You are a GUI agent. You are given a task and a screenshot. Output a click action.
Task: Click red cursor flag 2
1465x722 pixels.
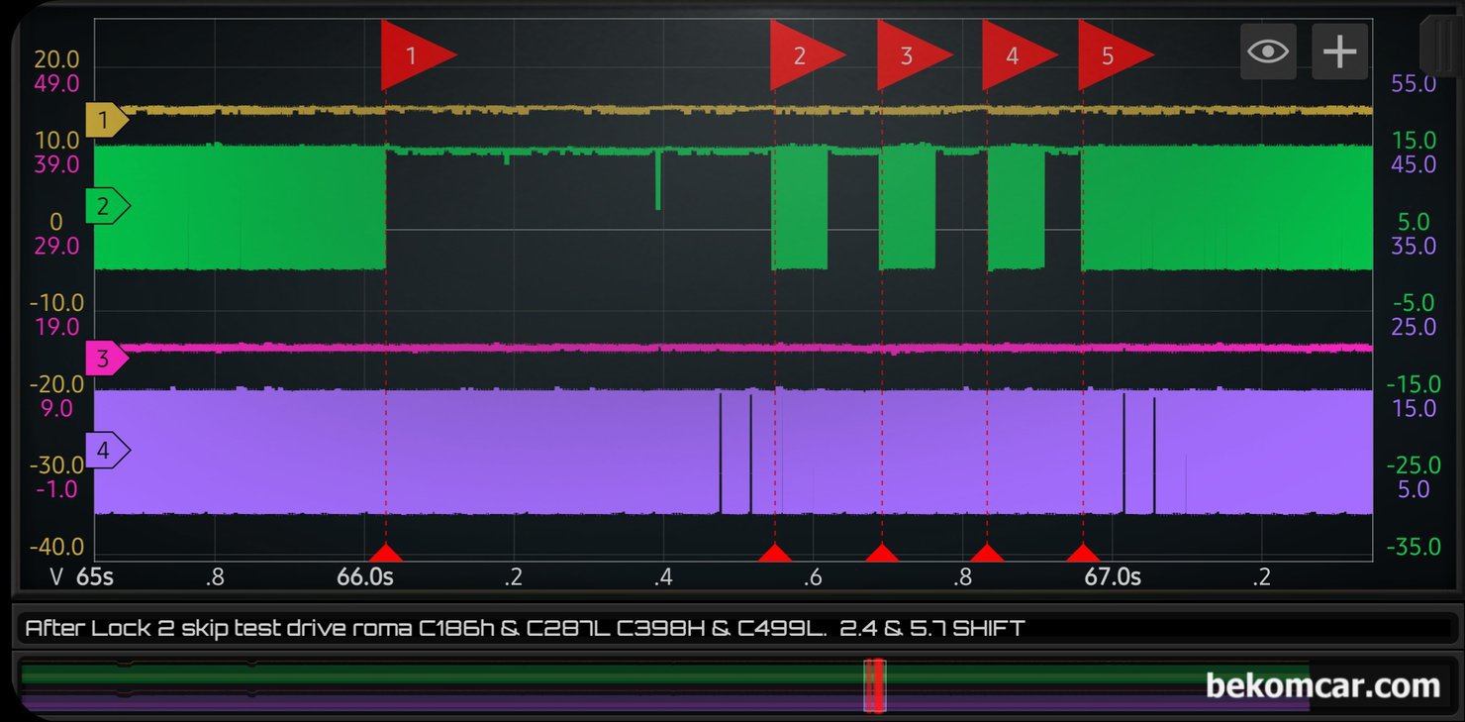coord(807,55)
